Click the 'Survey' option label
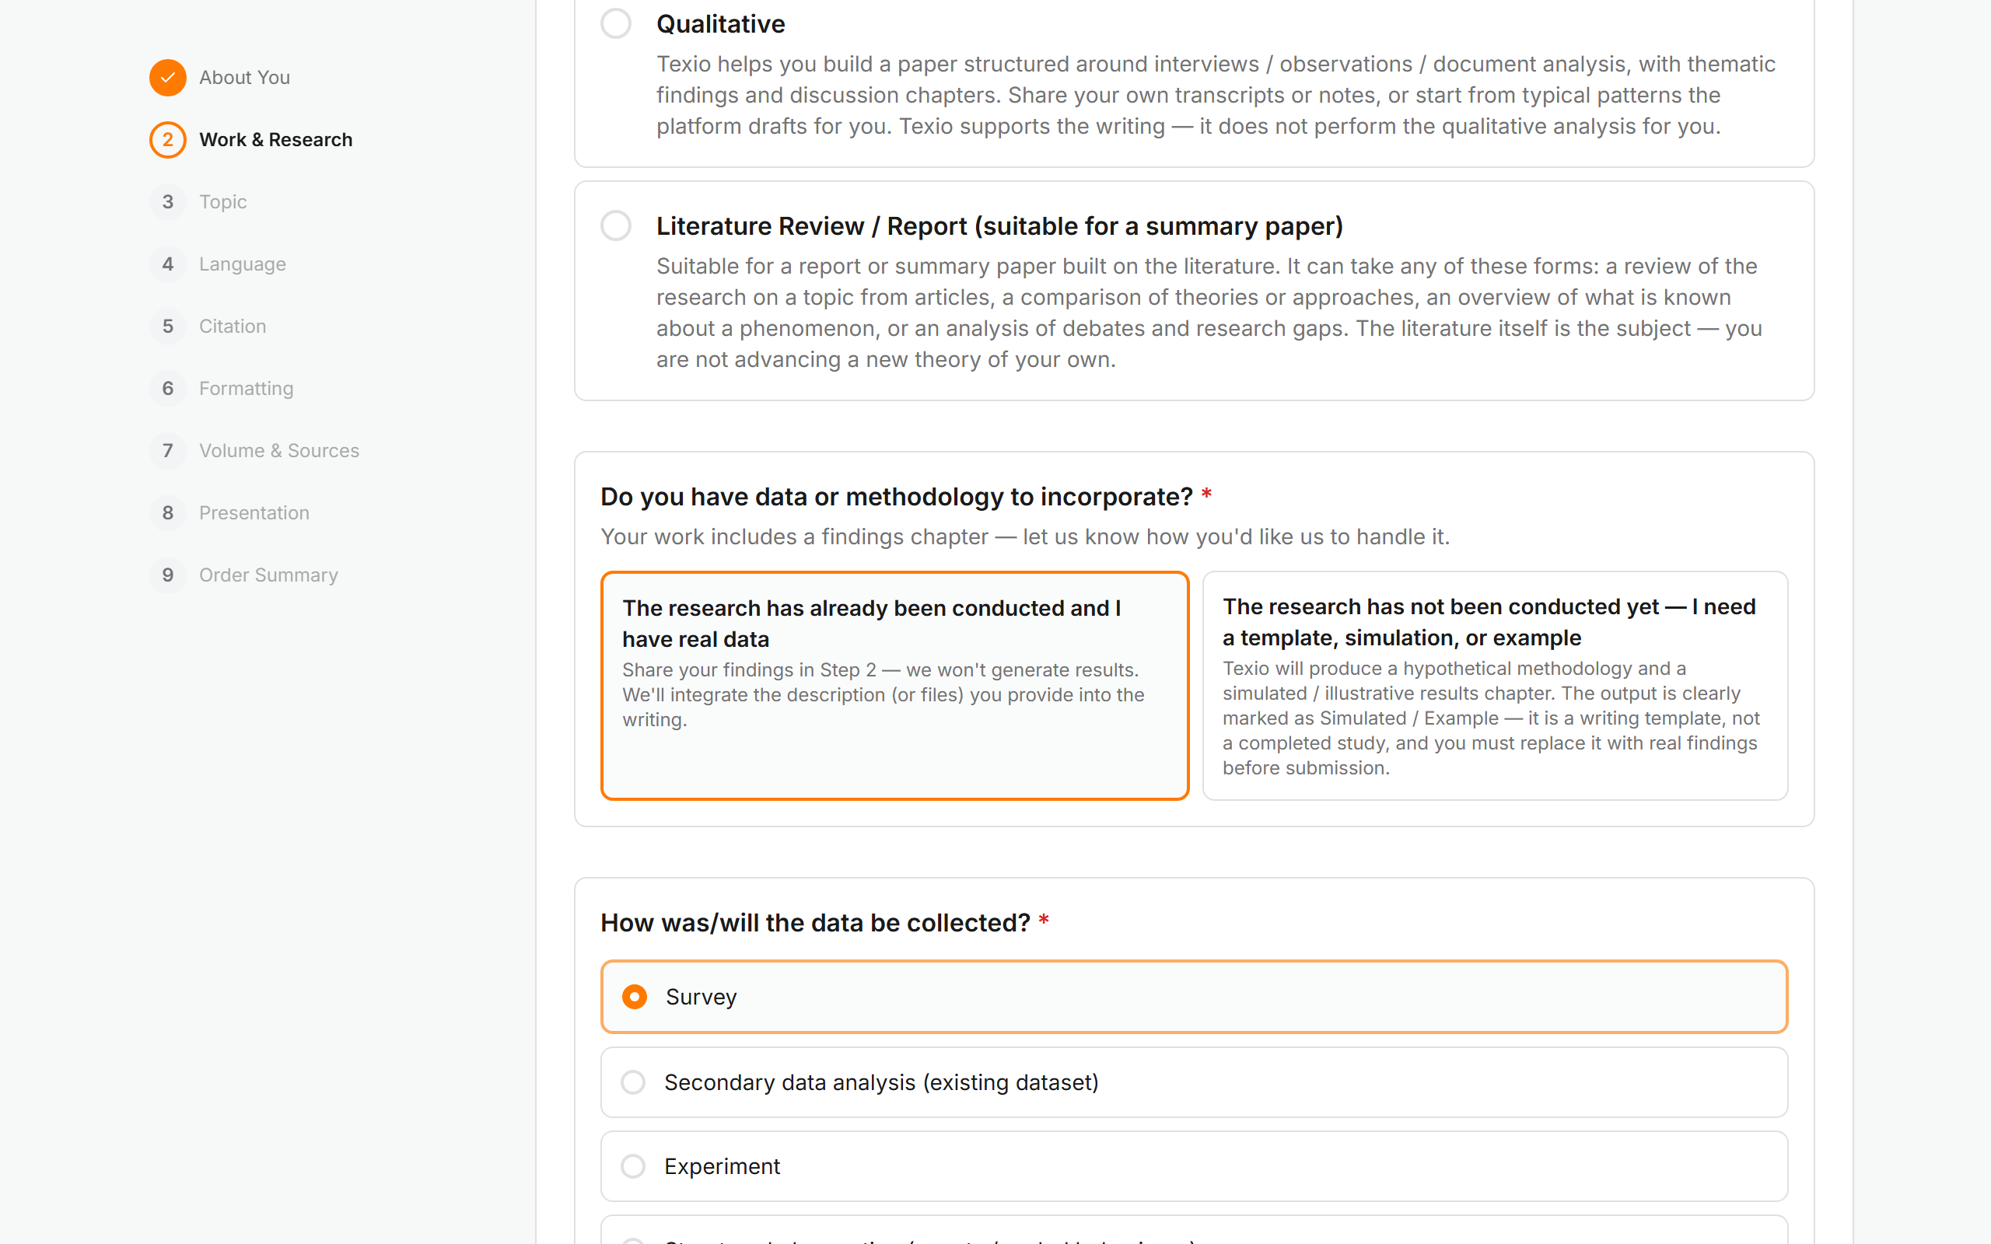The image size is (1991, 1244). (x=701, y=996)
